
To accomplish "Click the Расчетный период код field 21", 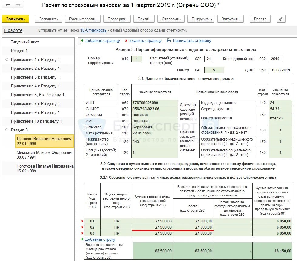I will click(x=209, y=59).
